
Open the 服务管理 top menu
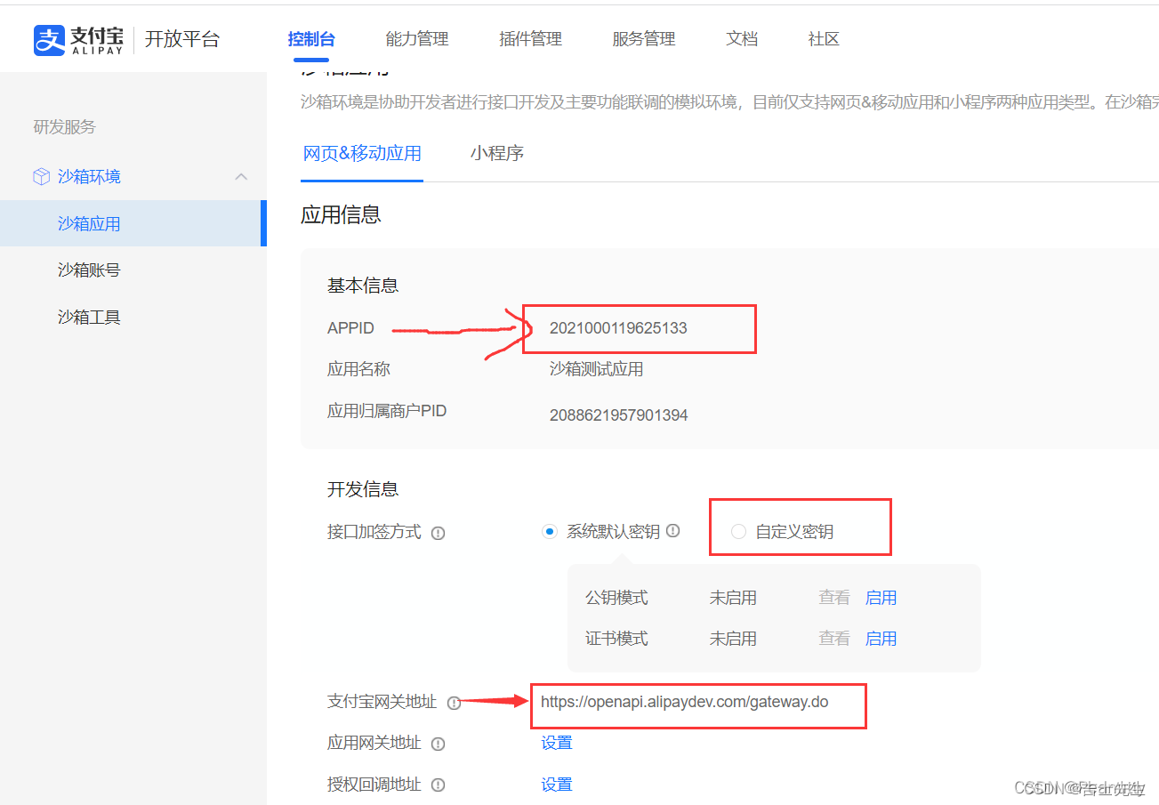(644, 39)
